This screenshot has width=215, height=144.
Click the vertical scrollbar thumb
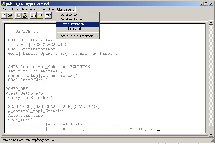(x=211, y=129)
